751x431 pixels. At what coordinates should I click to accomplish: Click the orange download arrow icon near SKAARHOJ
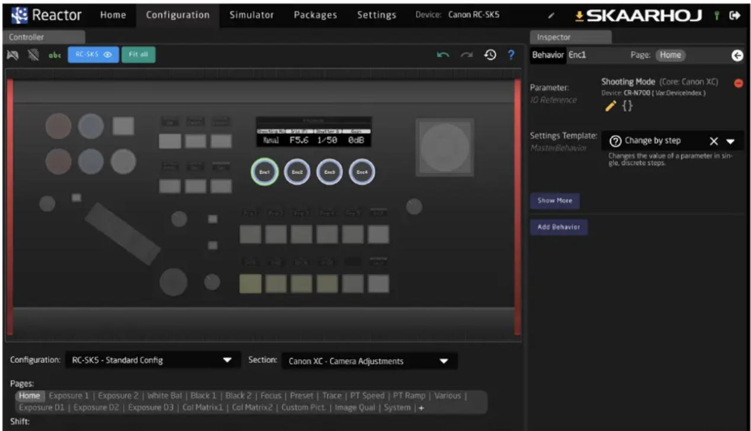pyautogui.click(x=579, y=15)
